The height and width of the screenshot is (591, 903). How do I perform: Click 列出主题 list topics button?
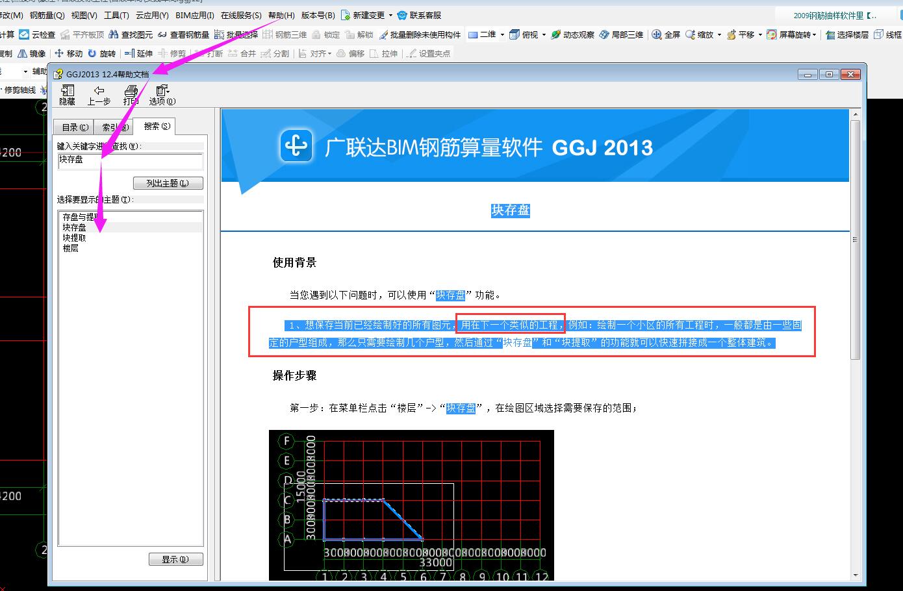pyautogui.click(x=168, y=183)
